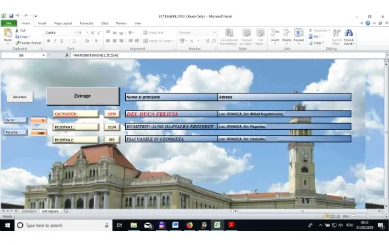Click the Increase Font Size icon
The height and width of the screenshot is (245, 389).
[x=92, y=32]
